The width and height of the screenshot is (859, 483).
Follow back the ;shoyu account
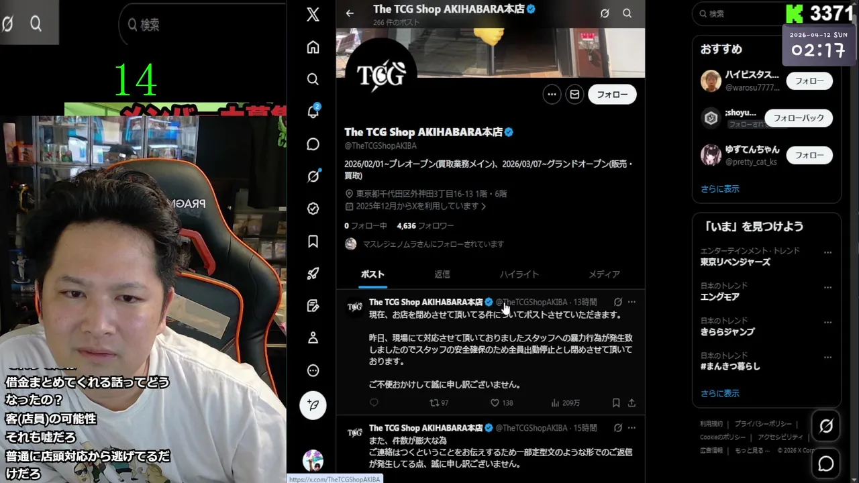coord(799,118)
